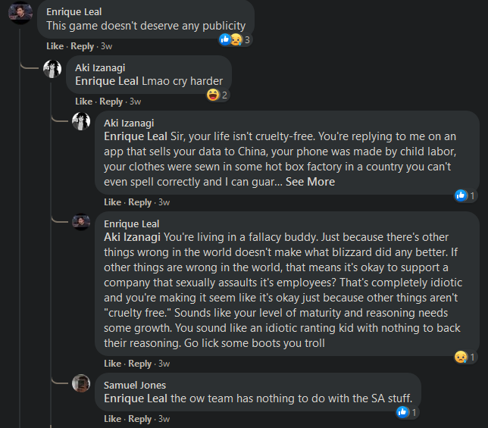Image resolution: width=488 pixels, height=428 pixels.
Task: Click Aki Izanagi's avatar beside 'Lmao cry harder'
Action: click(52, 69)
